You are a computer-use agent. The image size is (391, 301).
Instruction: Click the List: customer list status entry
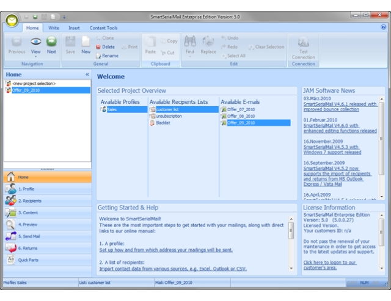point(116,283)
